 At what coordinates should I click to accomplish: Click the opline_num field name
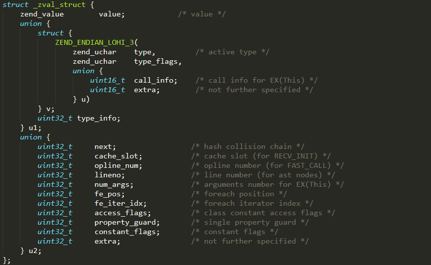point(117,165)
